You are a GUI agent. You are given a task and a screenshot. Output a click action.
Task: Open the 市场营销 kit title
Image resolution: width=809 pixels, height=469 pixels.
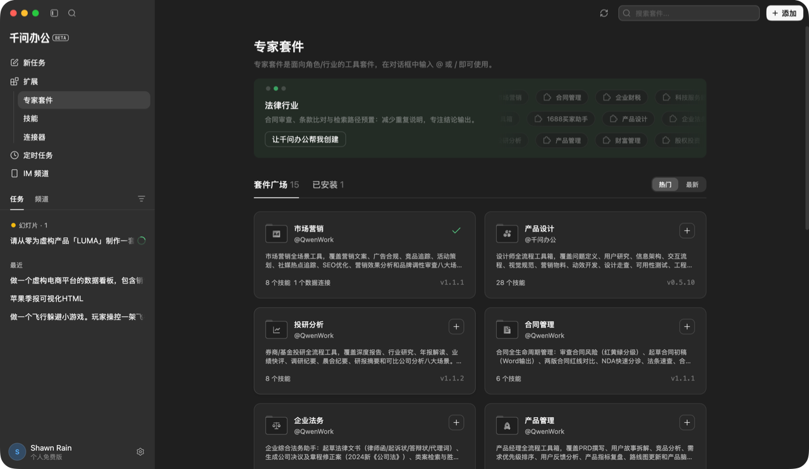tap(308, 229)
